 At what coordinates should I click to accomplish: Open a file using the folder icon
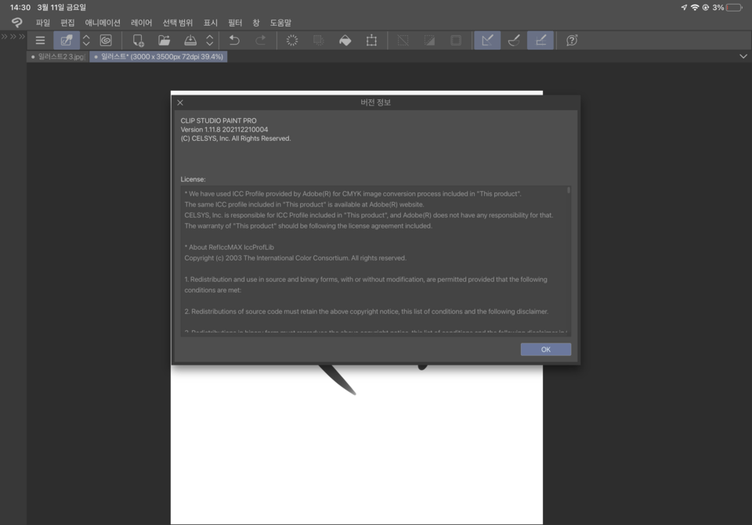(x=164, y=40)
